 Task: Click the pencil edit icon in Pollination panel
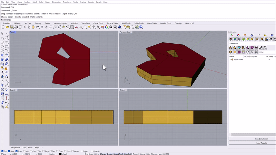point(261,48)
